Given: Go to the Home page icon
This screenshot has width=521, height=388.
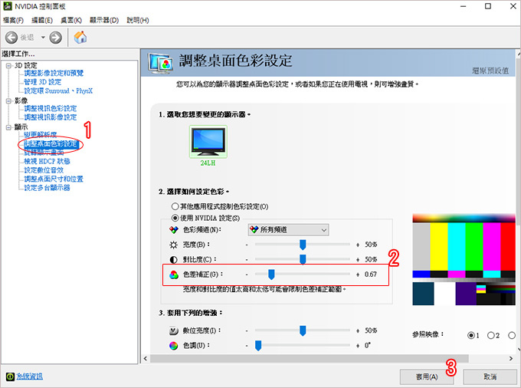Looking at the screenshot, I should point(80,38).
